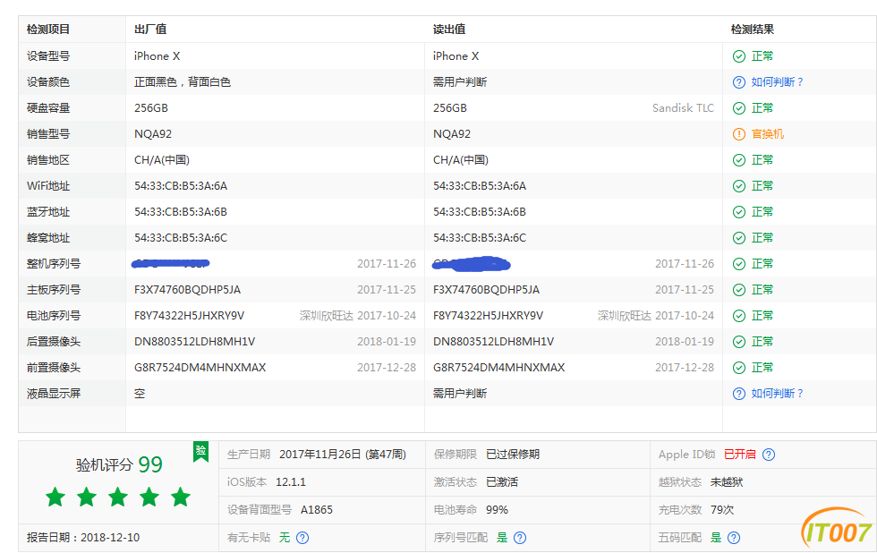Click the charge count 79次
877x553 pixels.
[x=722, y=510]
